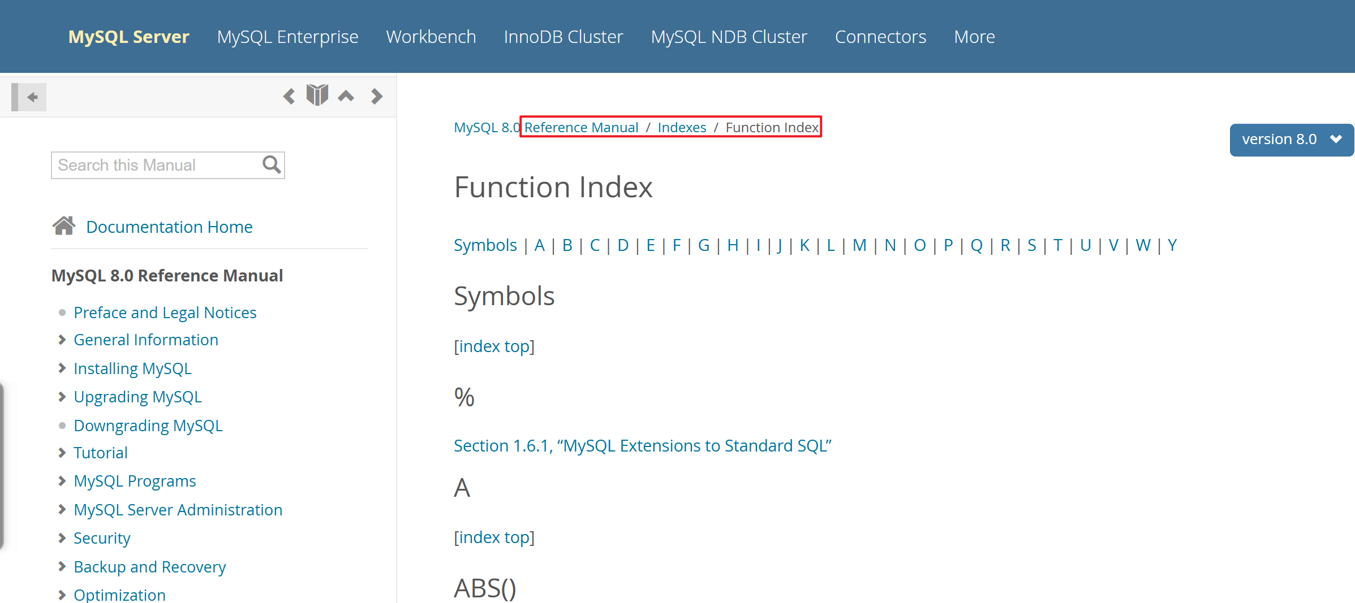Open the Installing MySQL link
Viewport: 1355px width, 603px height.
pyautogui.click(x=132, y=368)
